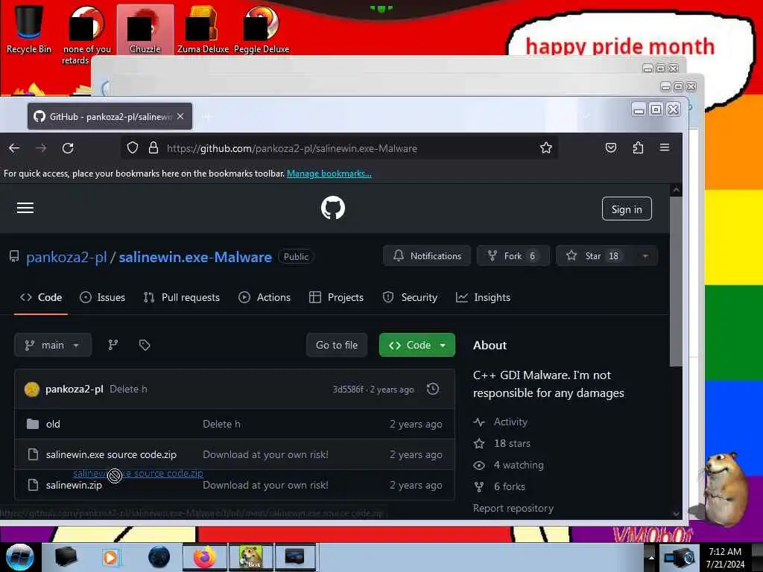
Task: Open the Pull requests tab
Action: point(182,297)
